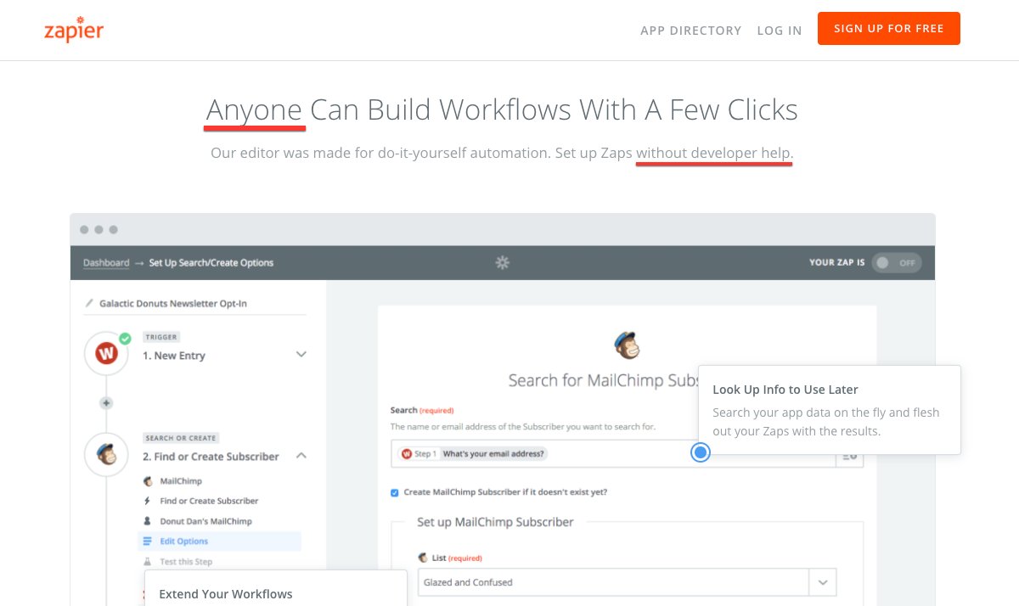Click Log In in top navigation
Image resolution: width=1019 pixels, height=606 pixels.
[779, 31]
